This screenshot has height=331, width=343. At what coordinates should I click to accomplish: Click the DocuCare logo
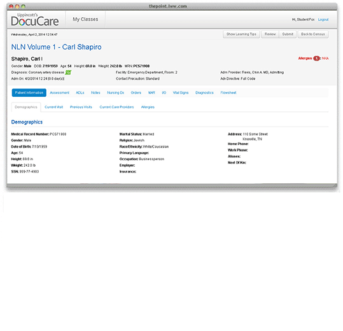pyautogui.click(x=35, y=20)
